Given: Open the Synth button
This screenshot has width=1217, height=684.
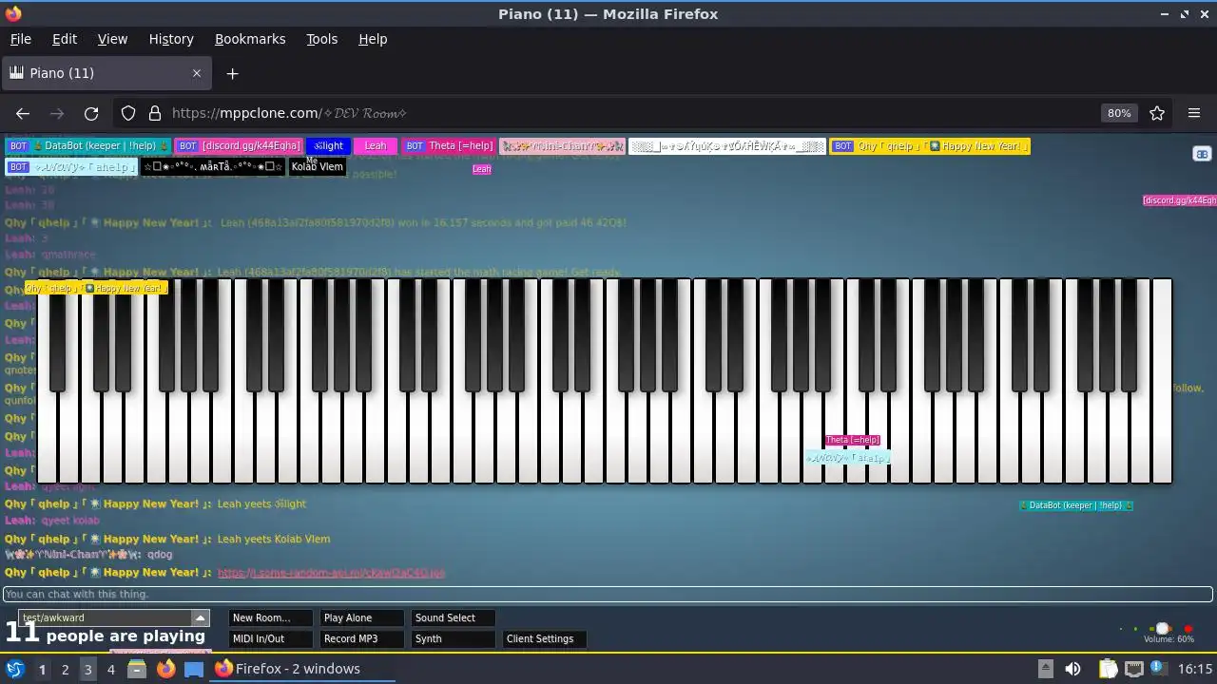Looking at the screenshot, I should tap(454, 638).
